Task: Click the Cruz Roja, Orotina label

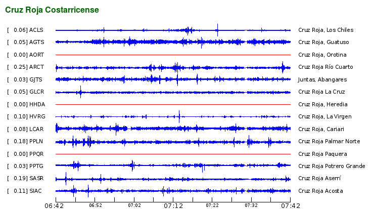Action: click(322, 55)
